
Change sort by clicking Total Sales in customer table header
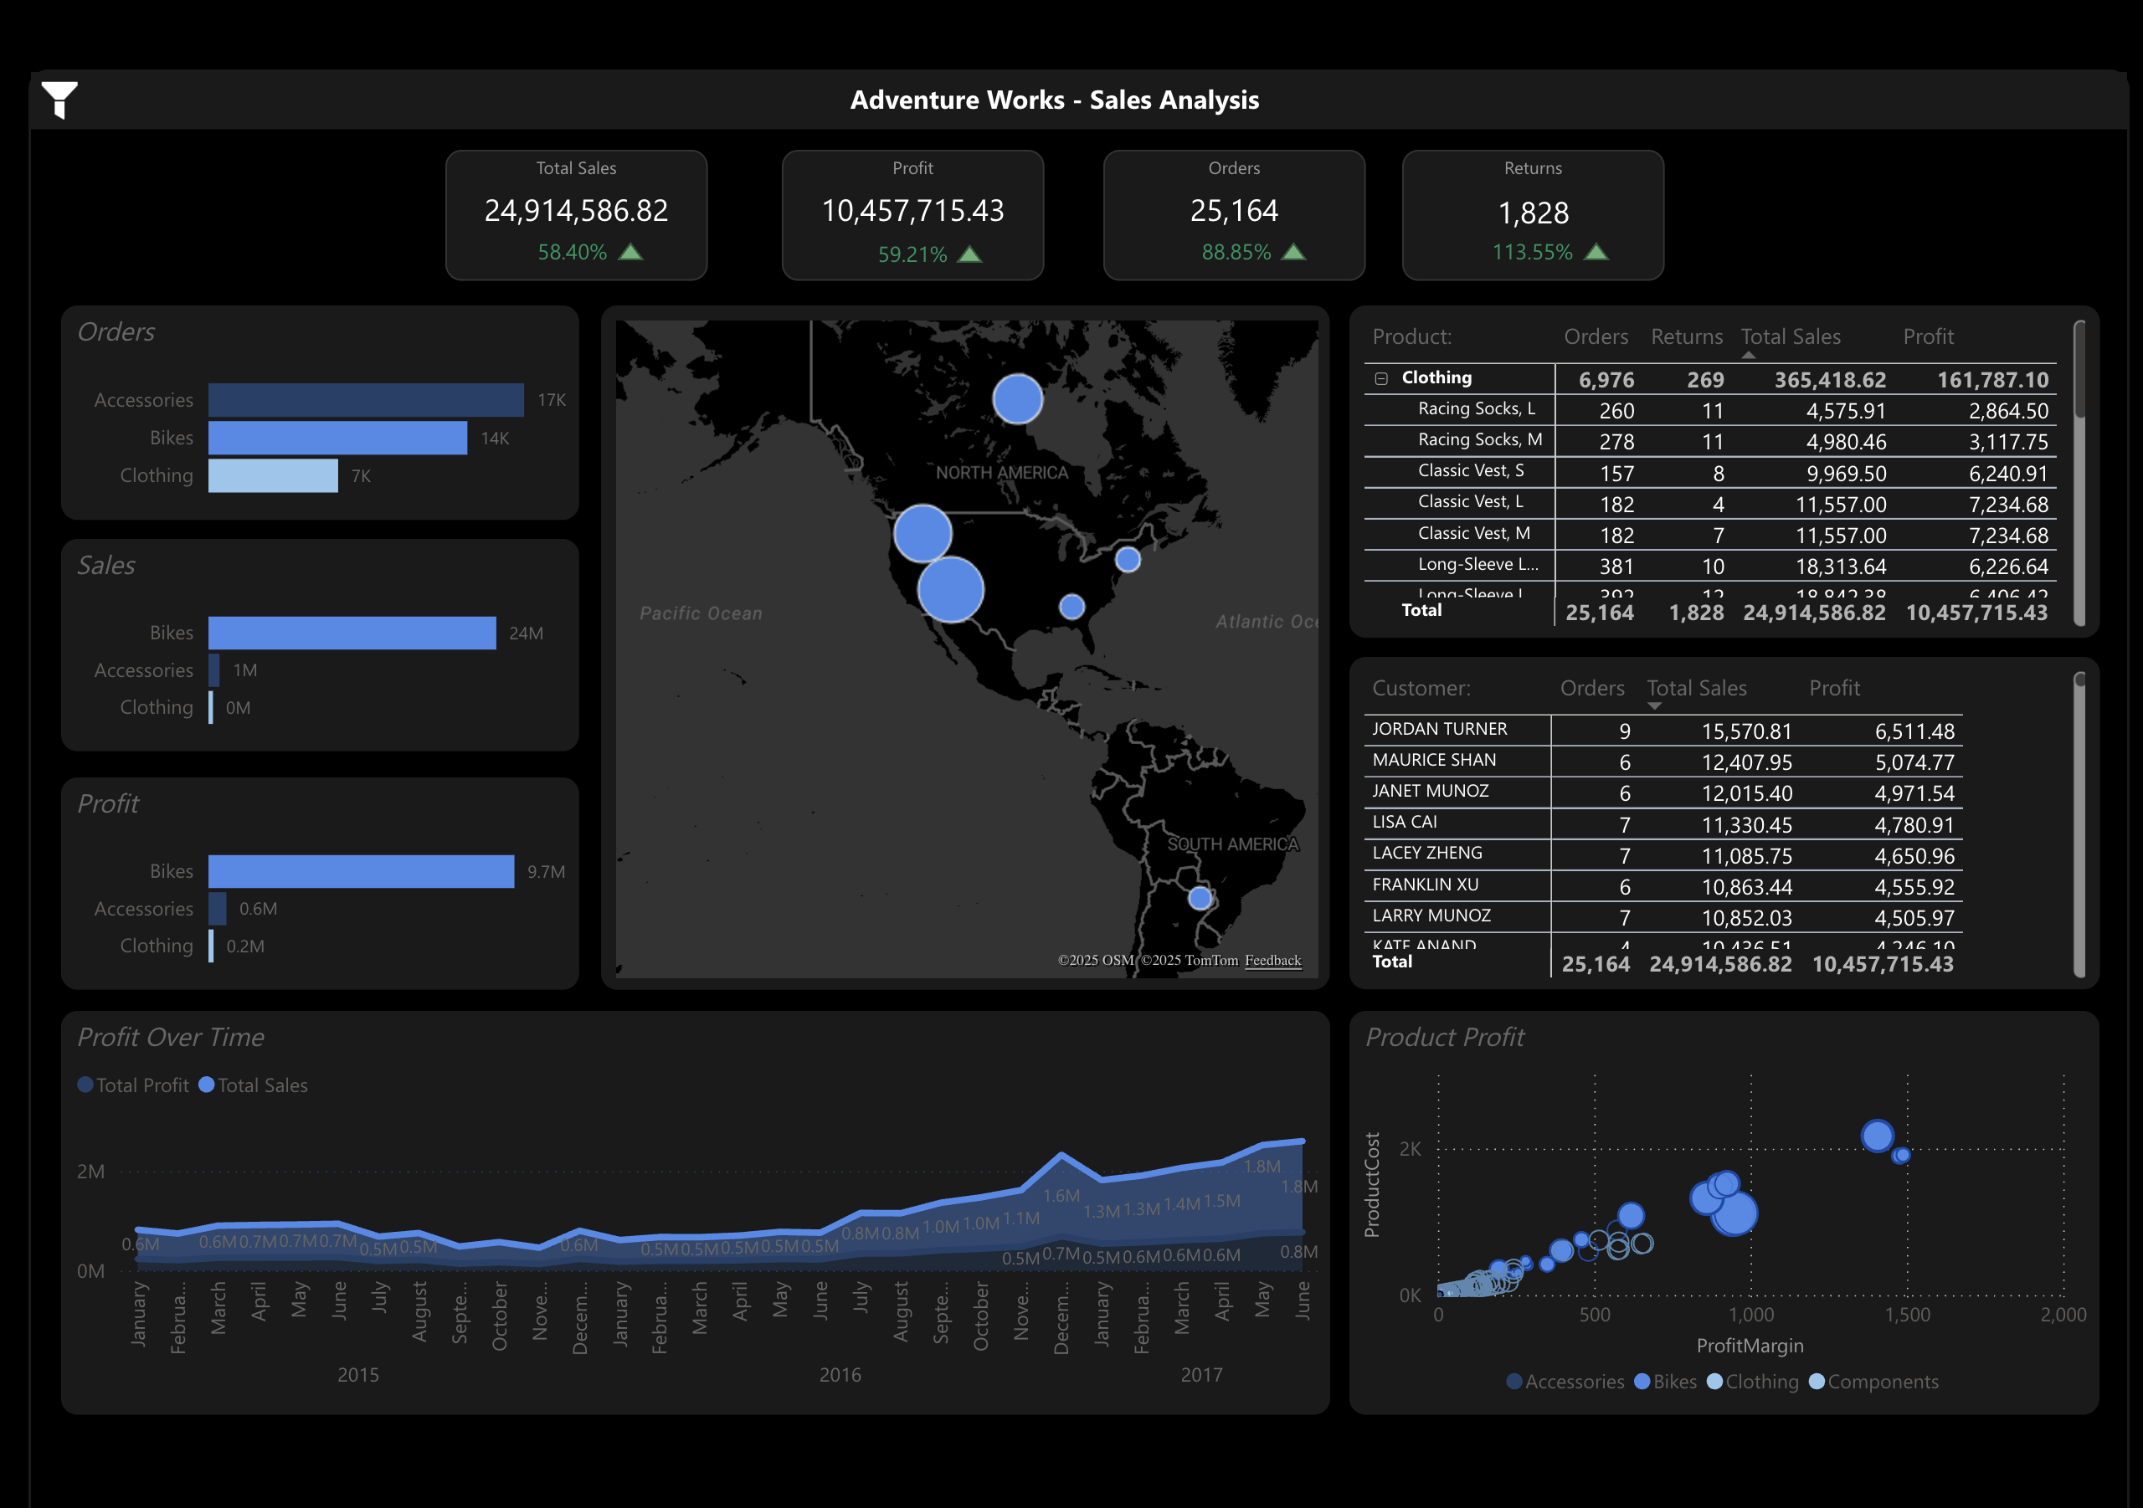(1696, 688)
